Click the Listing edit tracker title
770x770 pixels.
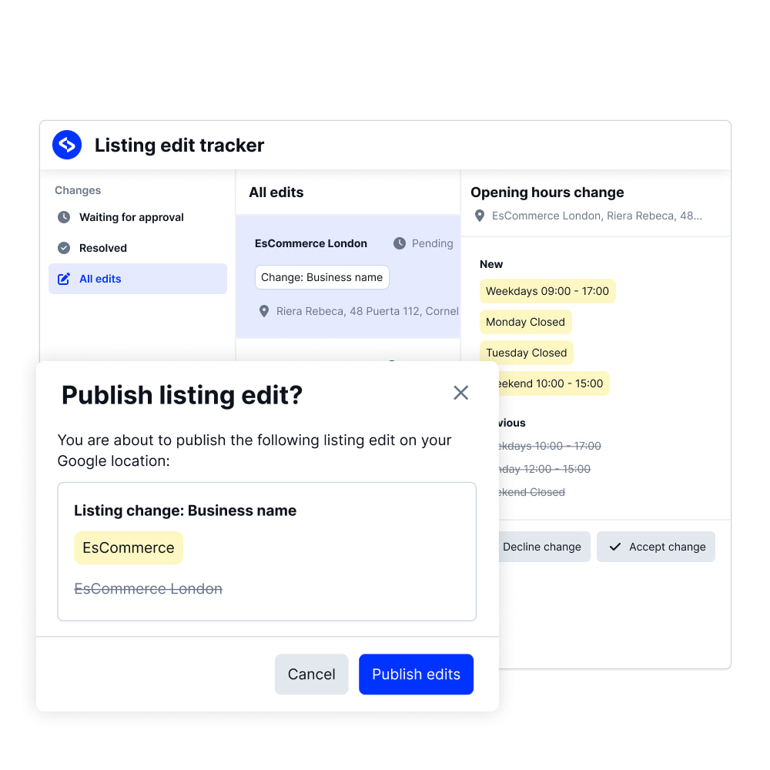[179, 146]
